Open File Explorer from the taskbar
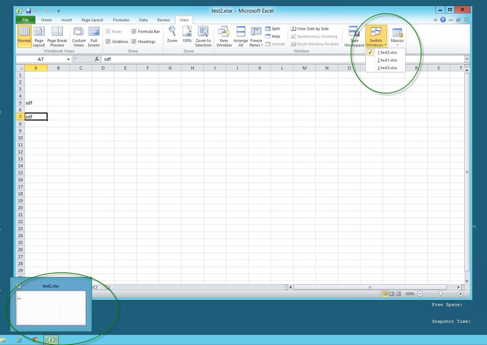The image size is (487, 345). point(3,340)
